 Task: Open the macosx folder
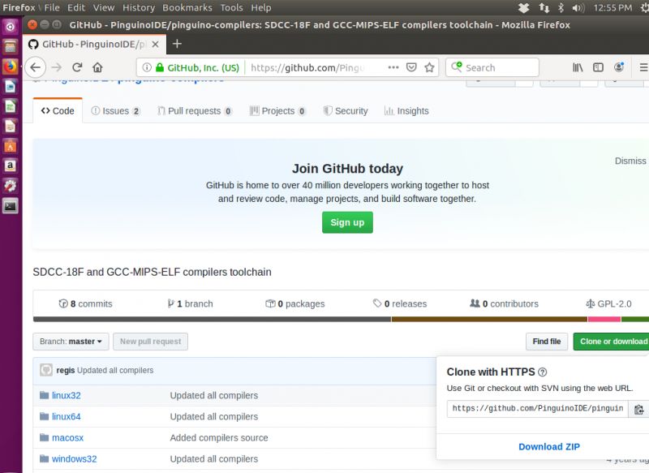point(68,438)
